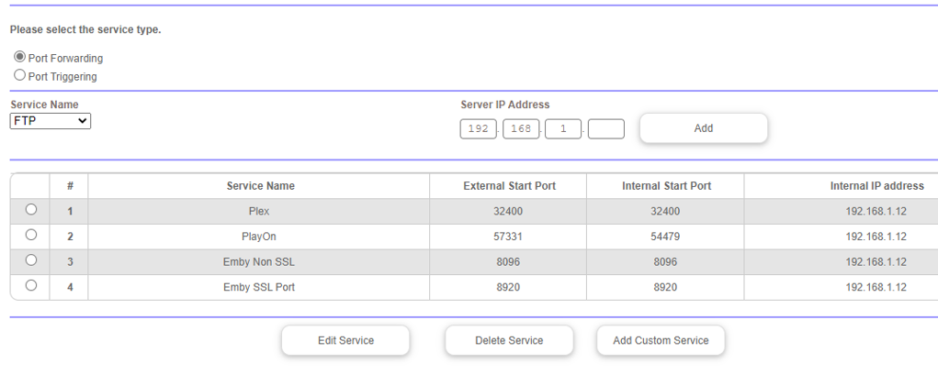Select the Port Forwarding radio button

(20, 58)
